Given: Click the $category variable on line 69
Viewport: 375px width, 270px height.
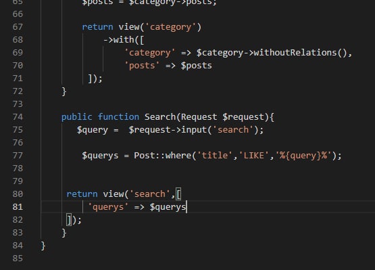Looking at the screenshot, I should pyautogui.click(x=220, y=53).
